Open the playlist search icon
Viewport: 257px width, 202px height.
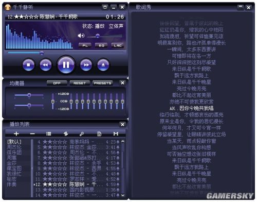tap(82, 133)
